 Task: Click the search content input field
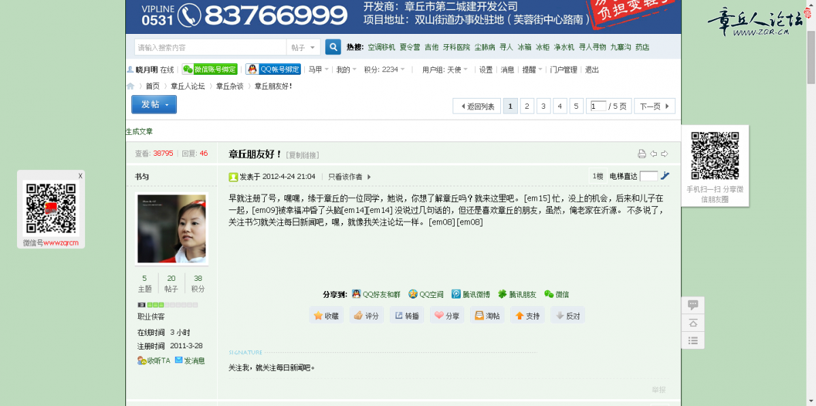point(210,48)
